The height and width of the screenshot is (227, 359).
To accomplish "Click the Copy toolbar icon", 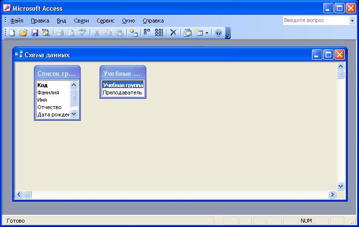I will click(108, 33).
